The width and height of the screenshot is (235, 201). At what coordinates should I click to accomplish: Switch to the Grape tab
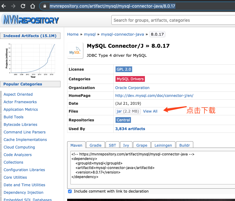coord(142,145)
